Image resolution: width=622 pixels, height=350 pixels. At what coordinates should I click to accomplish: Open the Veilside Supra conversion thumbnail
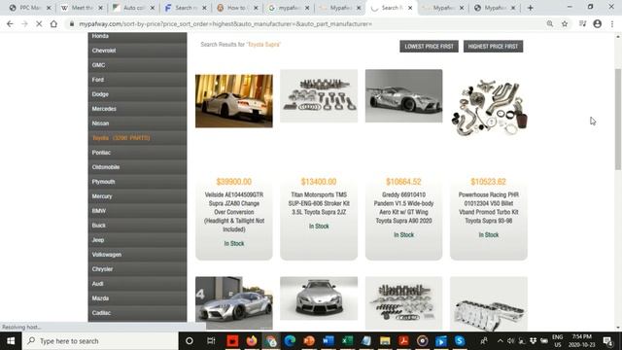[234, 101]
